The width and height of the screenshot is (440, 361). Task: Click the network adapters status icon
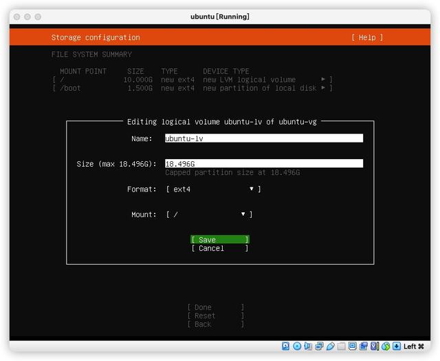319,346
